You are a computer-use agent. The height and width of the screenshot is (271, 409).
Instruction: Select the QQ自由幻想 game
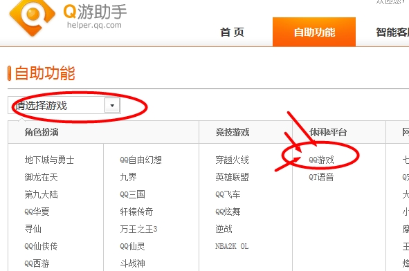coord(140,160)
